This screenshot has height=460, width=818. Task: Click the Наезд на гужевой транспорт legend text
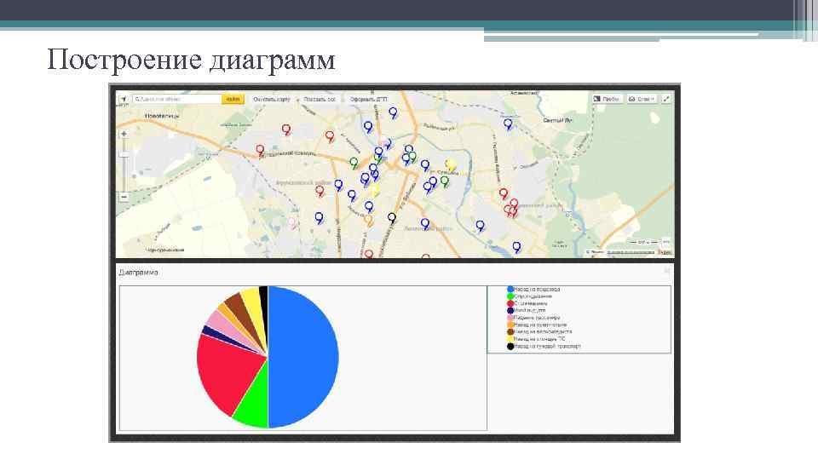(x=547, y=347)
